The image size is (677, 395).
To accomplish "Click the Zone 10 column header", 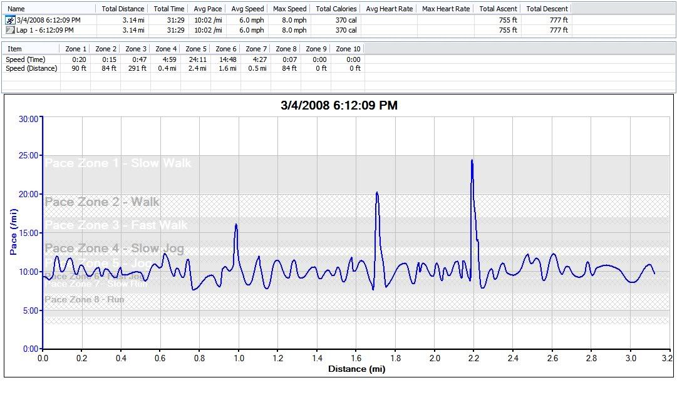I will pyautogui.click(x=348, y=49).
